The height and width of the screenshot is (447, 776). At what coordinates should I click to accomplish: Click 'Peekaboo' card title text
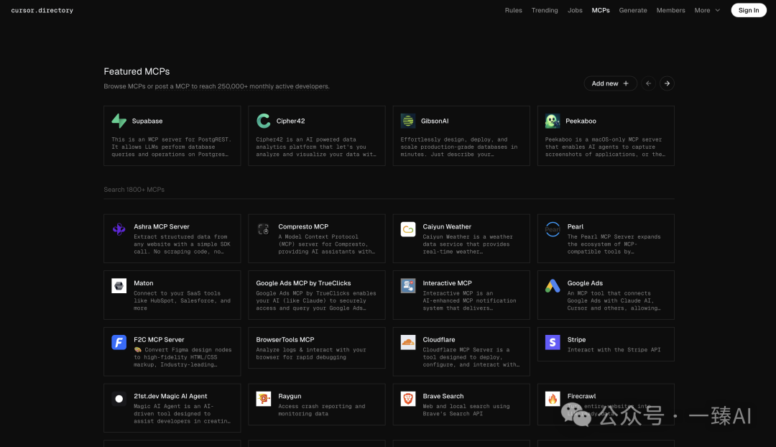[581, 121]
